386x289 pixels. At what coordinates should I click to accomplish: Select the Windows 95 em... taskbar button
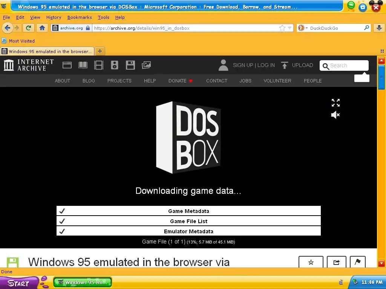[x=83, y=282]
